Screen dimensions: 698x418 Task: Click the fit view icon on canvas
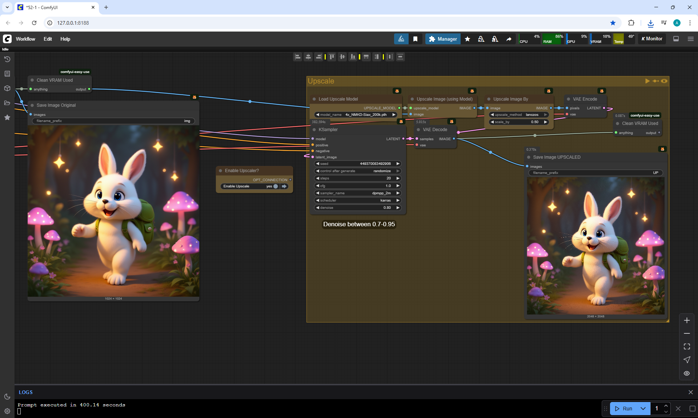click(686, 346)
